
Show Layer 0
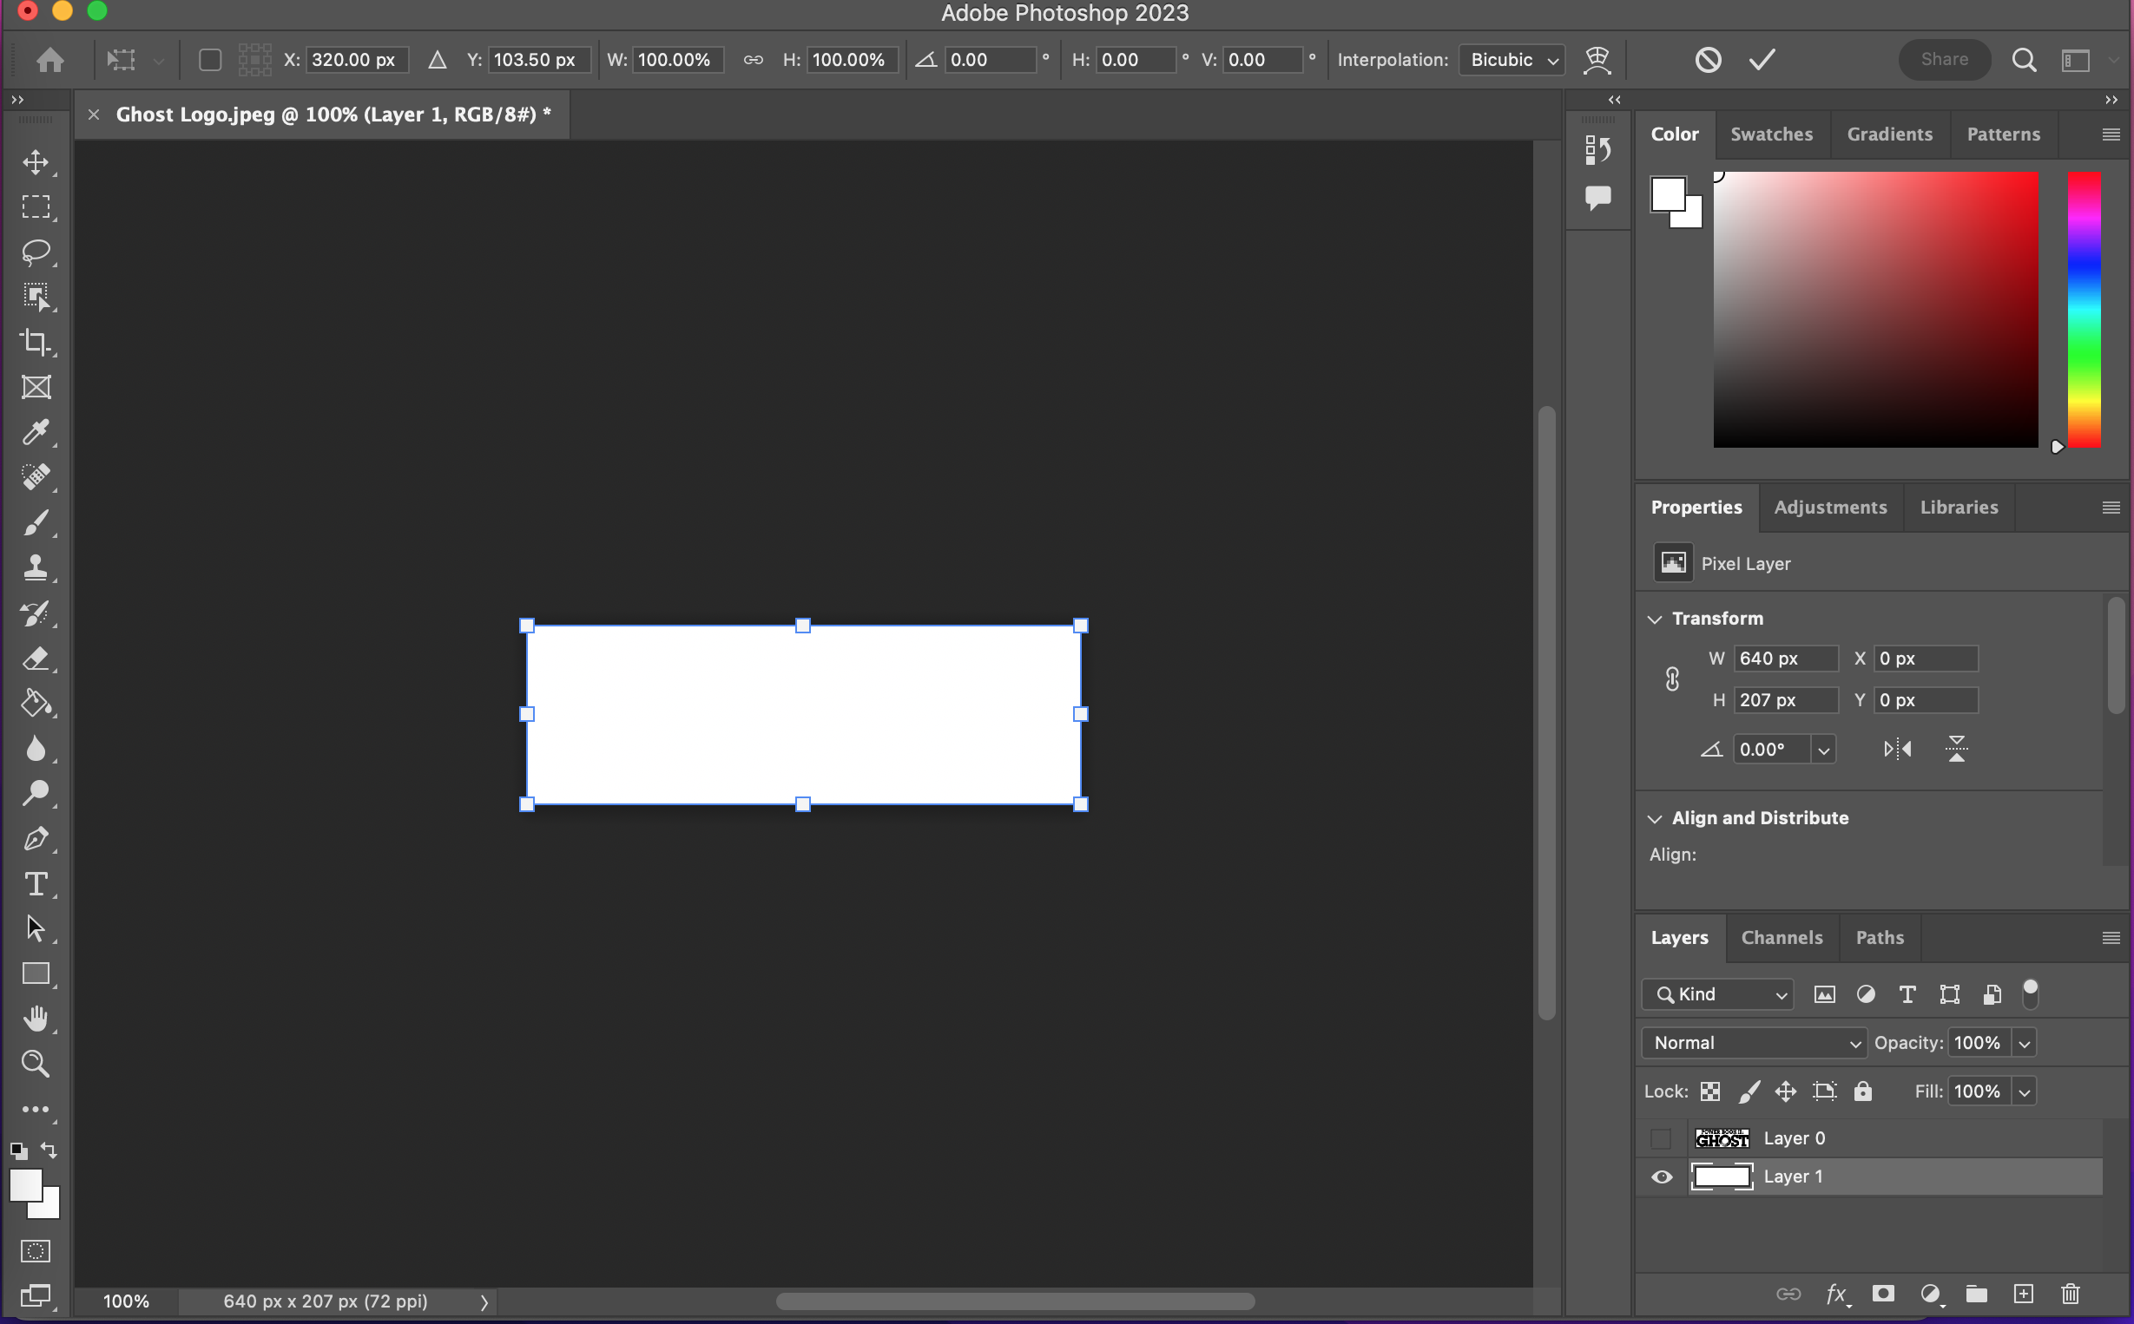point(1661,1138)
